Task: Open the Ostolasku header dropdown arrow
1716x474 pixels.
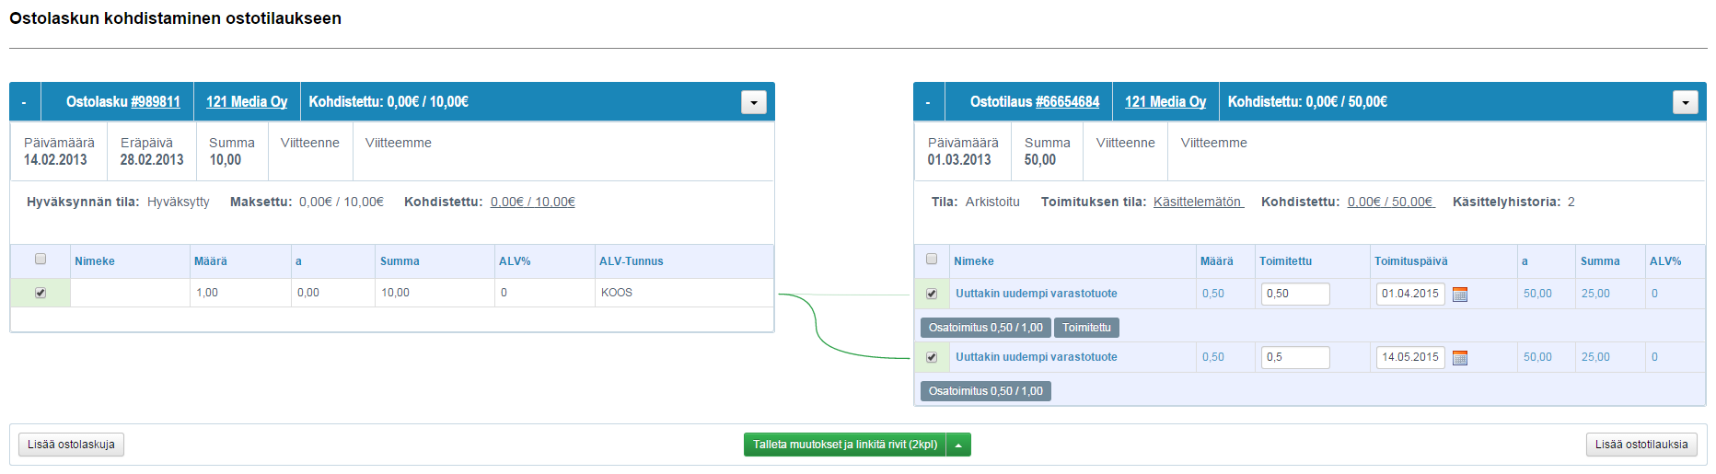Action: (753, 102)
